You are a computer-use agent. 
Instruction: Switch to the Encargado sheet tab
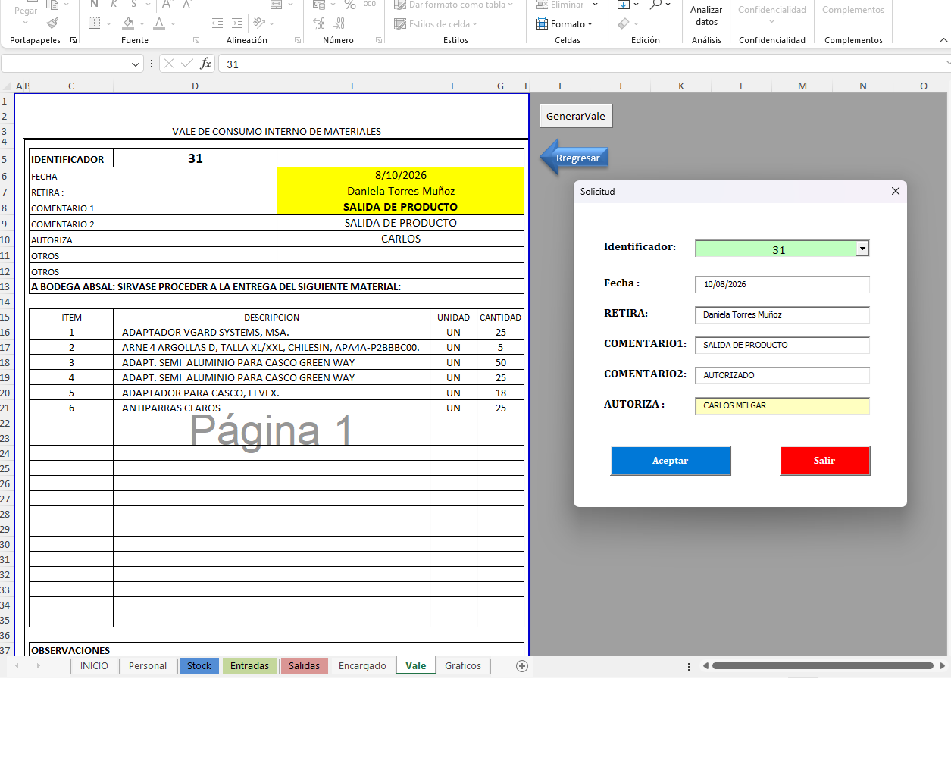coord(362,666)
